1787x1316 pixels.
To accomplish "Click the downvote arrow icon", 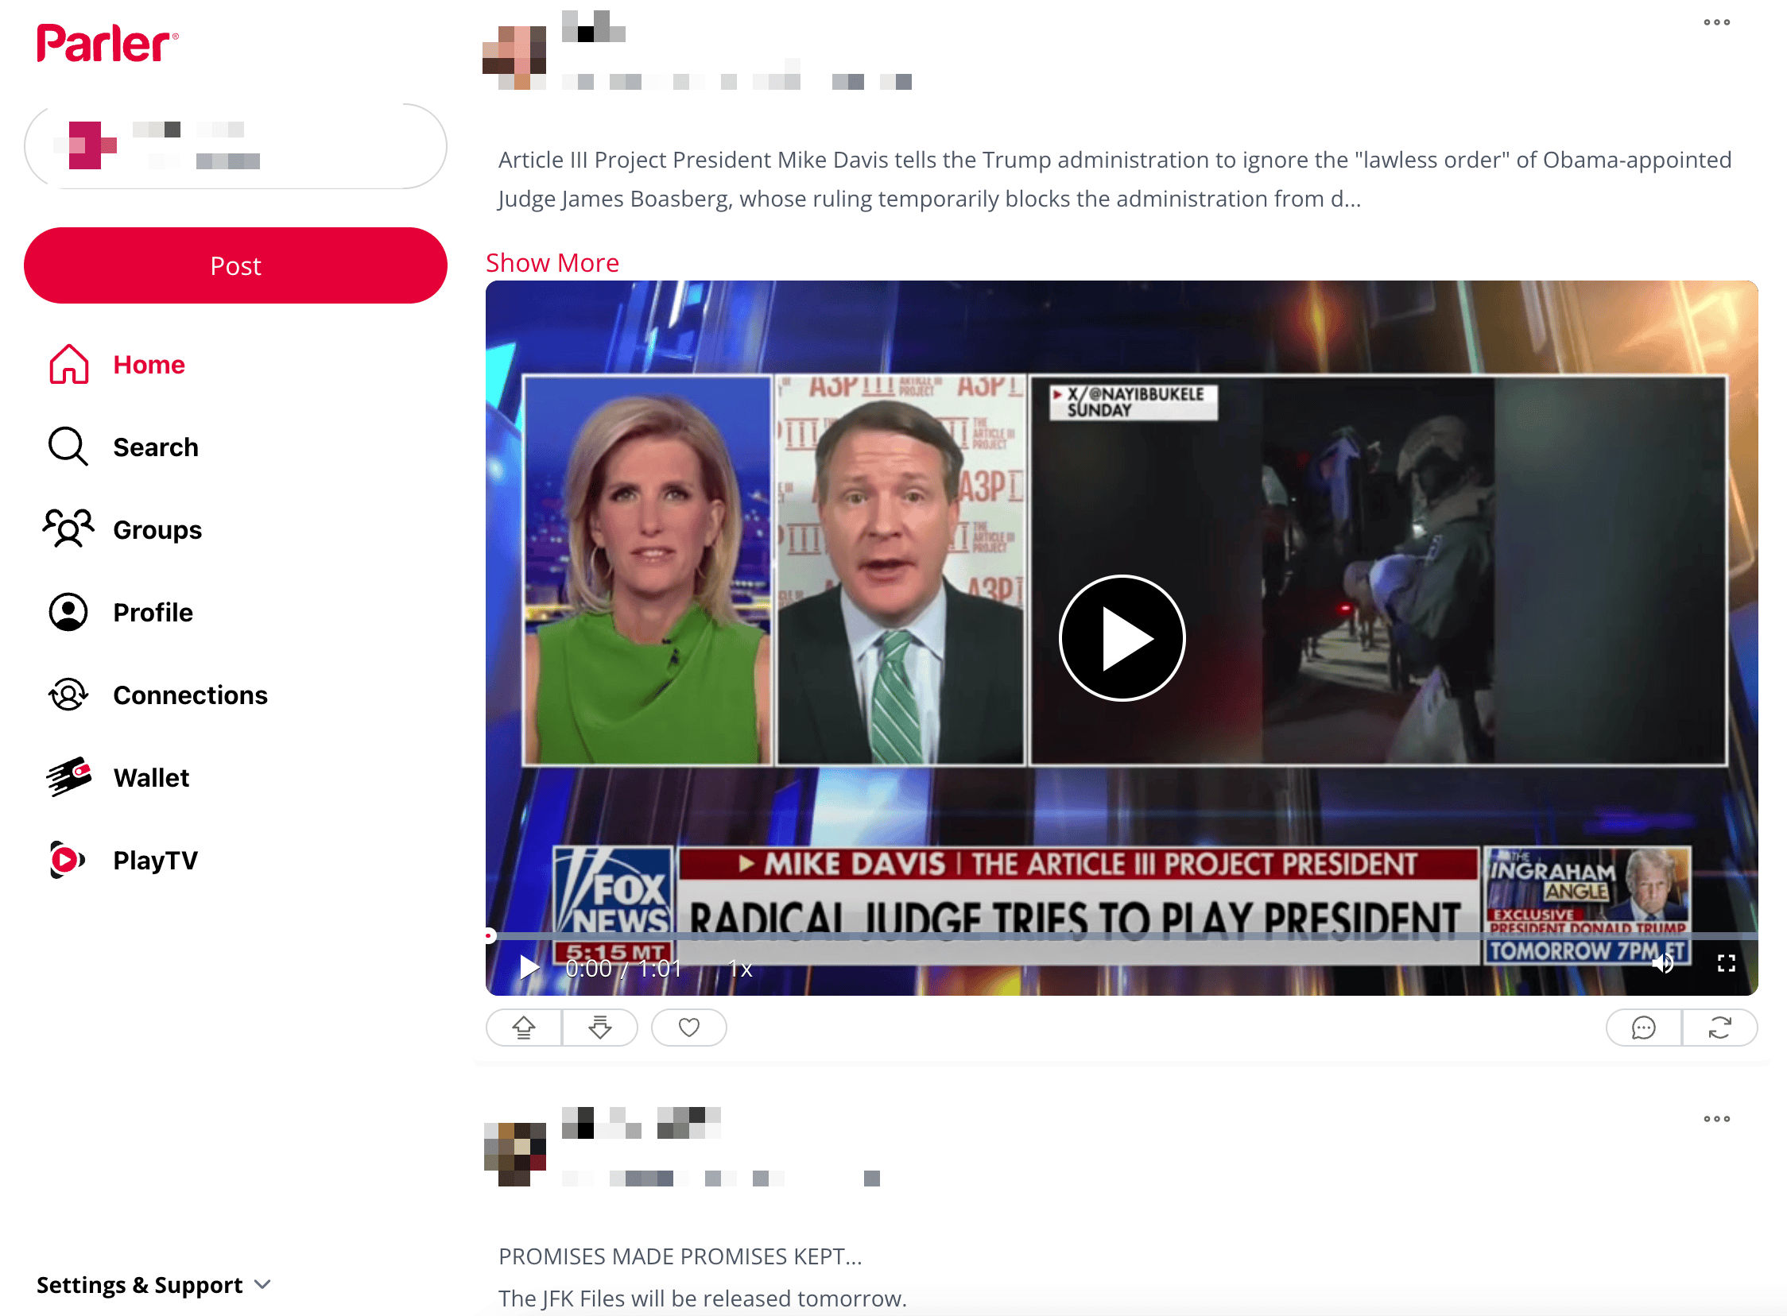I will click(600, 1028).
